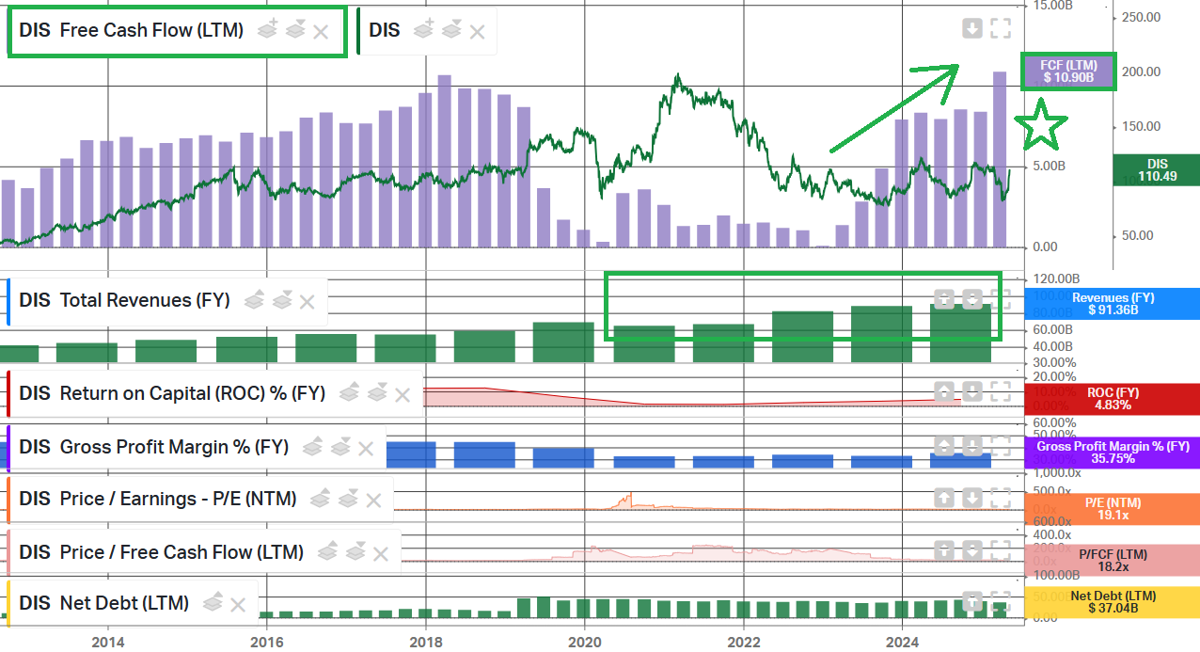Viewport: 1200px width, 652px height.
Task: Select the FCF (LTM) $10.90B value tag
Action: pyautogui.click(x=1069, y=72)
